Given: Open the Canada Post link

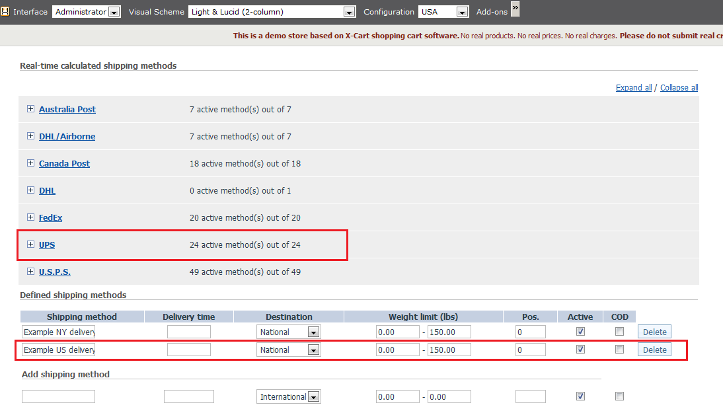Looking at the screenshot, I should pos(64,164).
